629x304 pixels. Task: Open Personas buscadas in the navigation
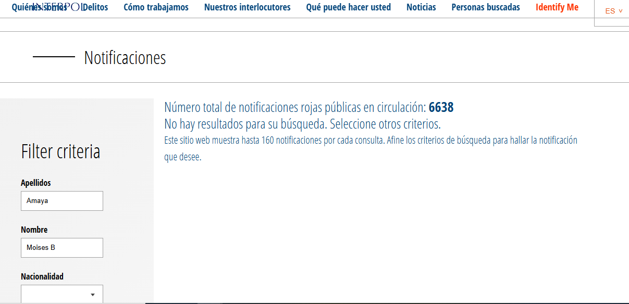pyautogui.click(x=485, y=8)
